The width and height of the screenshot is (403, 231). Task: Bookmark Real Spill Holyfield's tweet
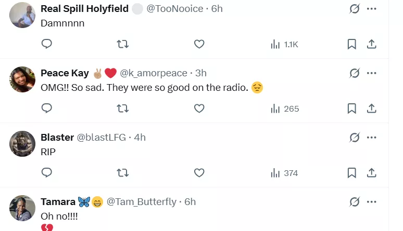(x=352, y=44)
